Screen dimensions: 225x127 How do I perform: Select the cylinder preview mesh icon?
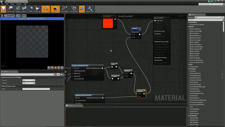click(49, 68)
